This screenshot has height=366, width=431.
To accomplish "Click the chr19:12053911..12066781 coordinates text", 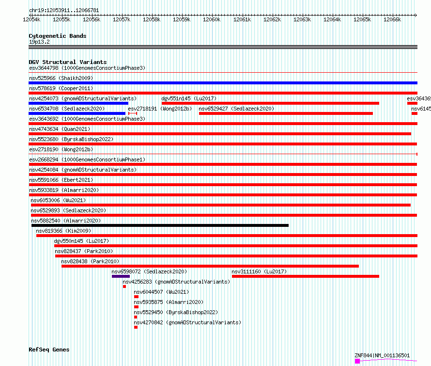I will pyautogui.click(x=64, y=11).
